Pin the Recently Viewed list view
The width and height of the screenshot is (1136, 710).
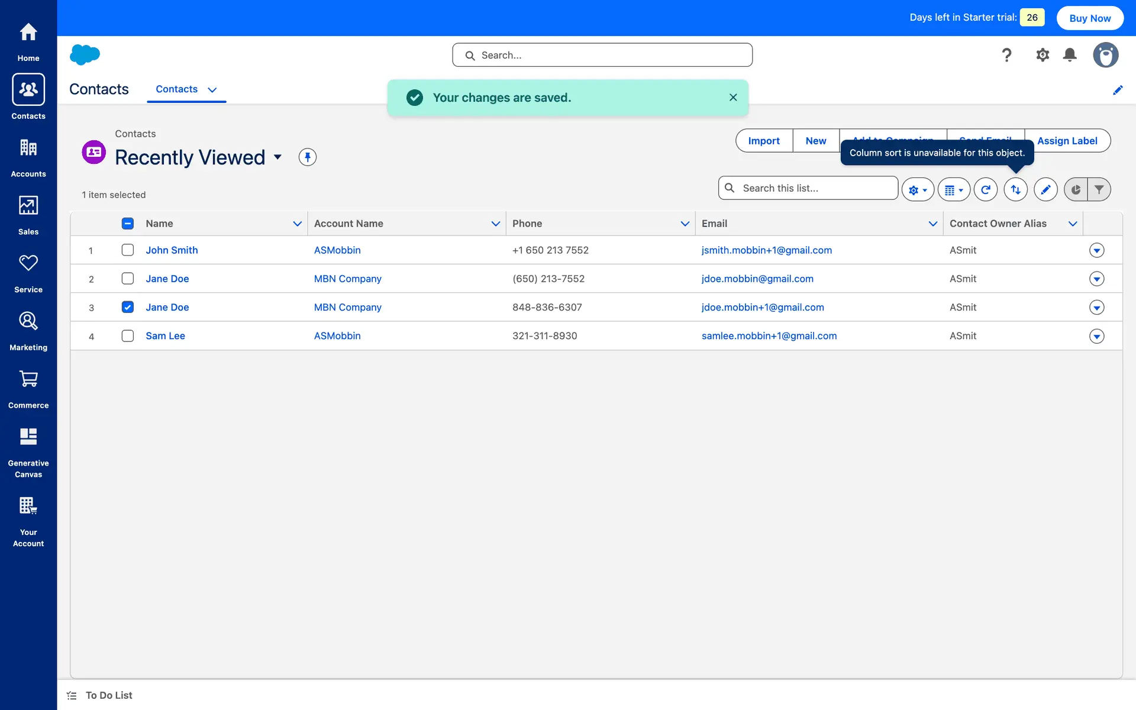point(307,157)
